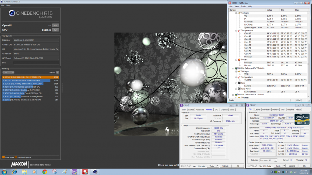Click the Value column header in HWMonitor
312x175 pixels.
273,10
